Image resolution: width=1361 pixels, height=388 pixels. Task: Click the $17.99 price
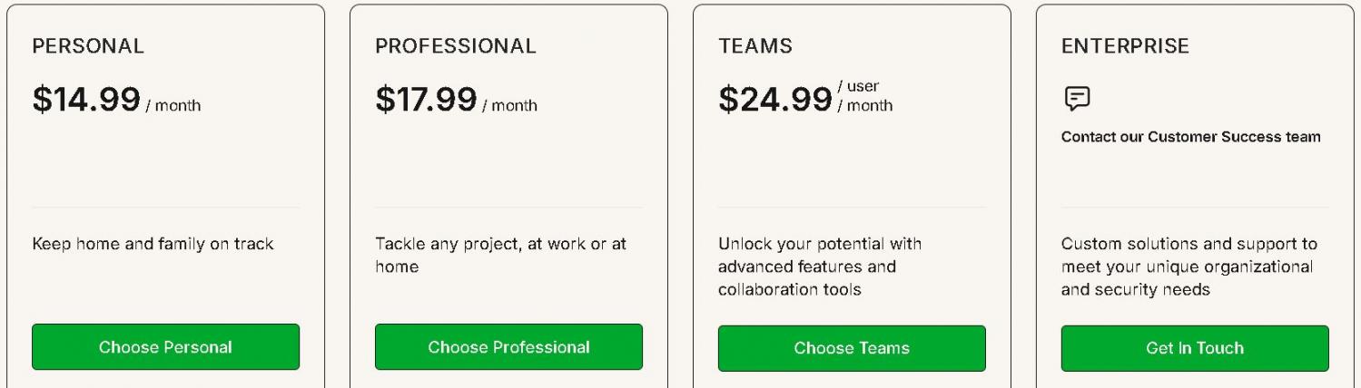426,100
